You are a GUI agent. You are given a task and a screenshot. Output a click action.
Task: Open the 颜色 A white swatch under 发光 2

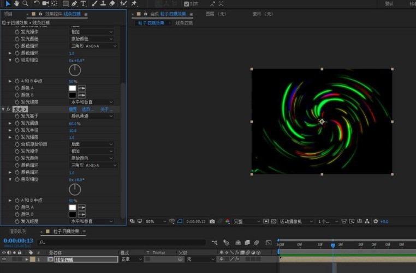(73, 207)
